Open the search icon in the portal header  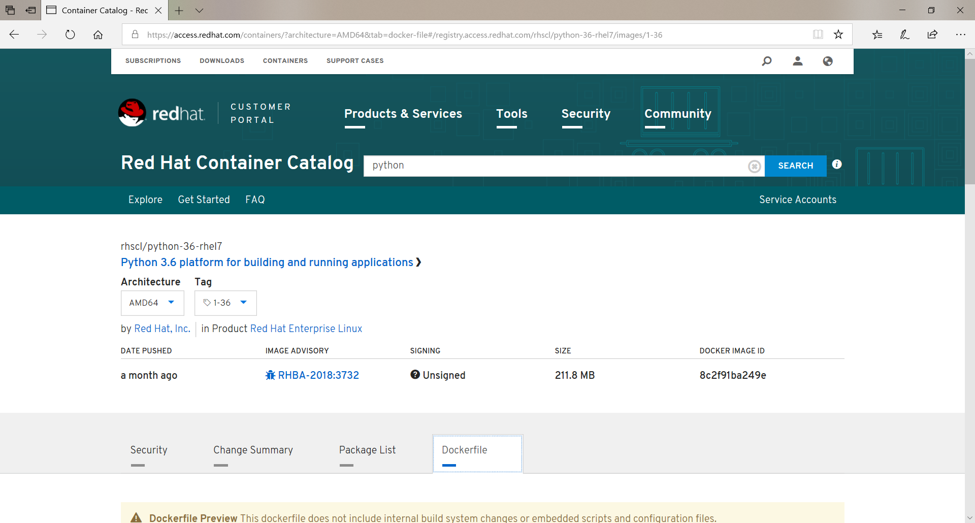pyautogui.click(x=767, y=61)
